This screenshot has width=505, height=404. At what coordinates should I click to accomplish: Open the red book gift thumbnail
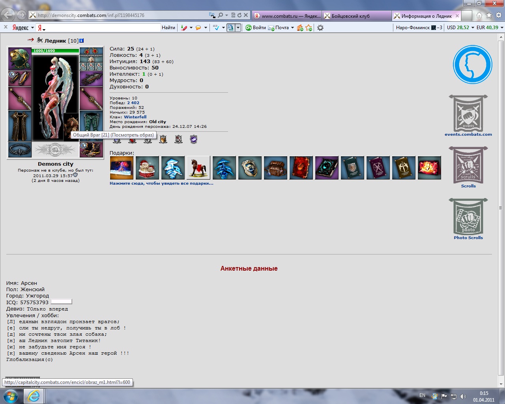pyautogui.click(x=301, y=168)
